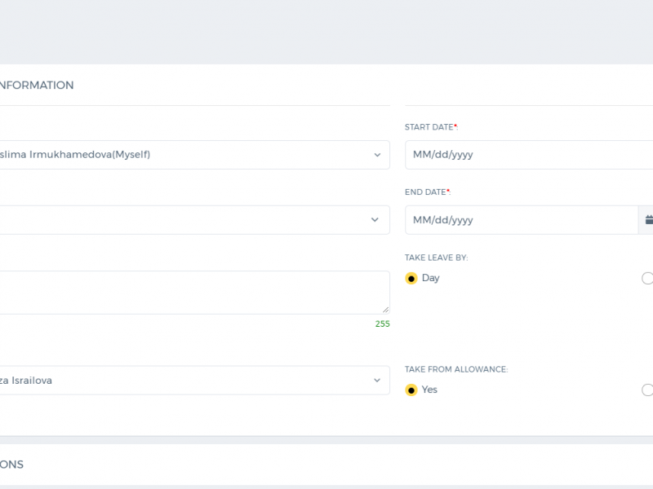Click the chevron arrow on the empty dropdown
This screenshot has width=653, height=489.
tap(375, 219)
